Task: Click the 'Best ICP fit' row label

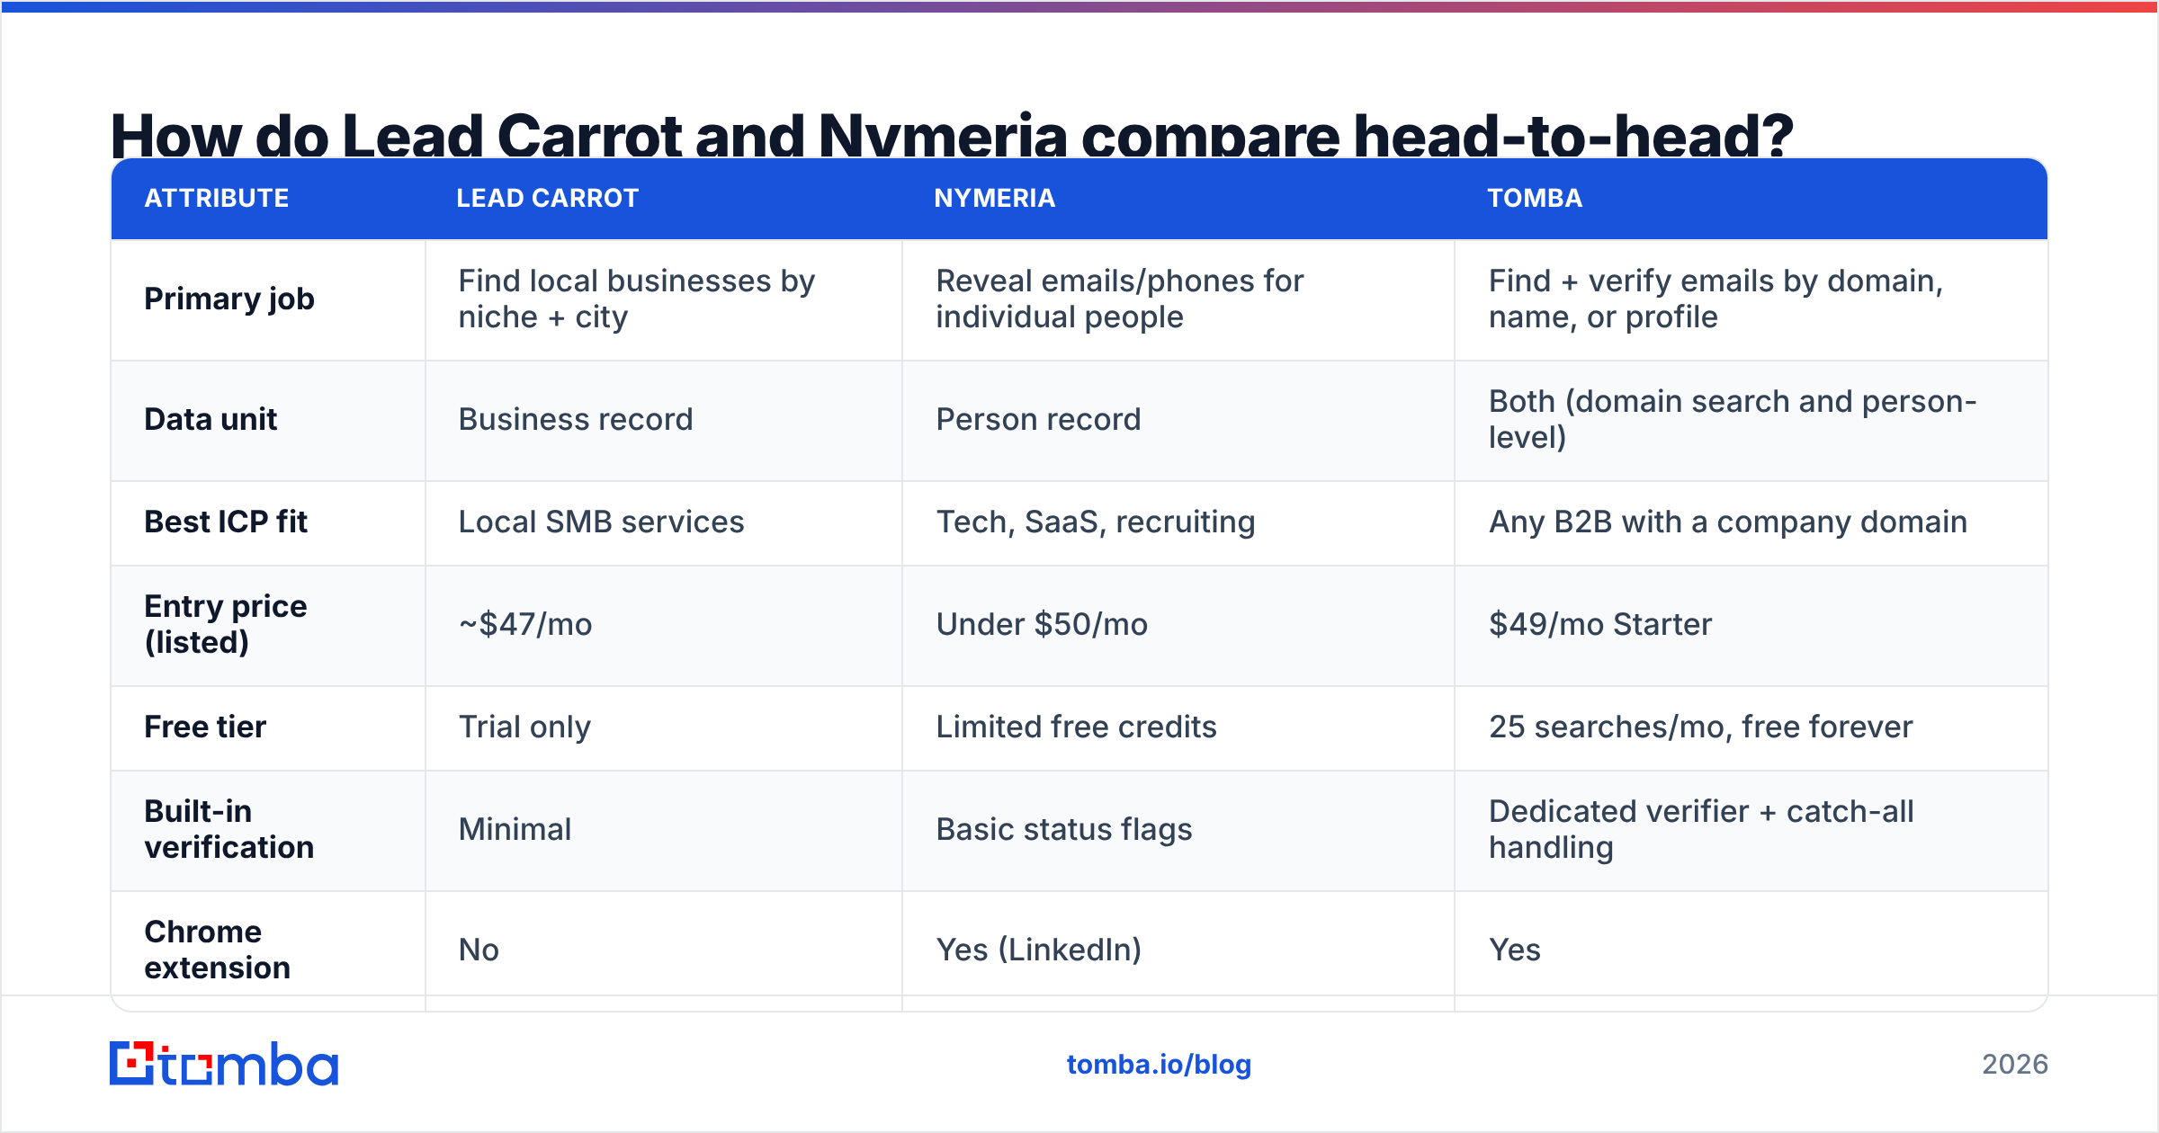Action: click(226, 522)
